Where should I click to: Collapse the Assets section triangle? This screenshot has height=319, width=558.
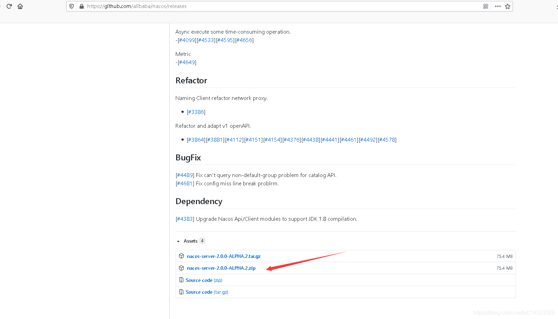(178, 241)
